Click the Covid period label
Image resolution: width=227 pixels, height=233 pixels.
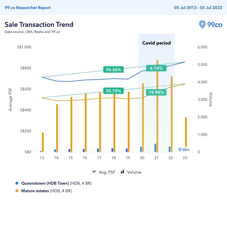[156, 43]
